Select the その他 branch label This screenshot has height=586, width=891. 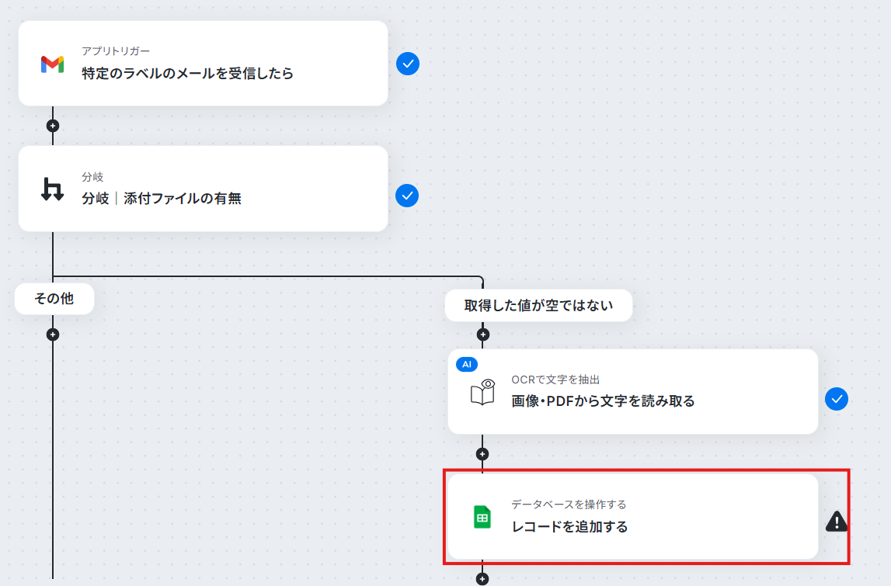coord(54,299)
